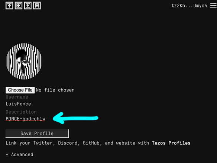Open the hamburger menu
This screenshot has width=217, height=163.
pyautogui.click(x=213, y=6)
